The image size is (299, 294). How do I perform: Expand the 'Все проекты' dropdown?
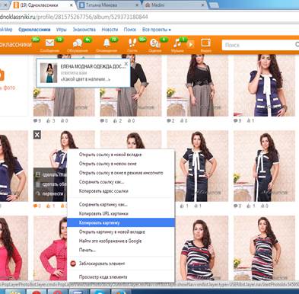157,30
